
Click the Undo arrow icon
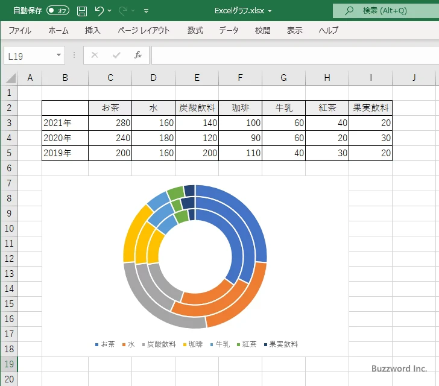(x=99, y=11)
